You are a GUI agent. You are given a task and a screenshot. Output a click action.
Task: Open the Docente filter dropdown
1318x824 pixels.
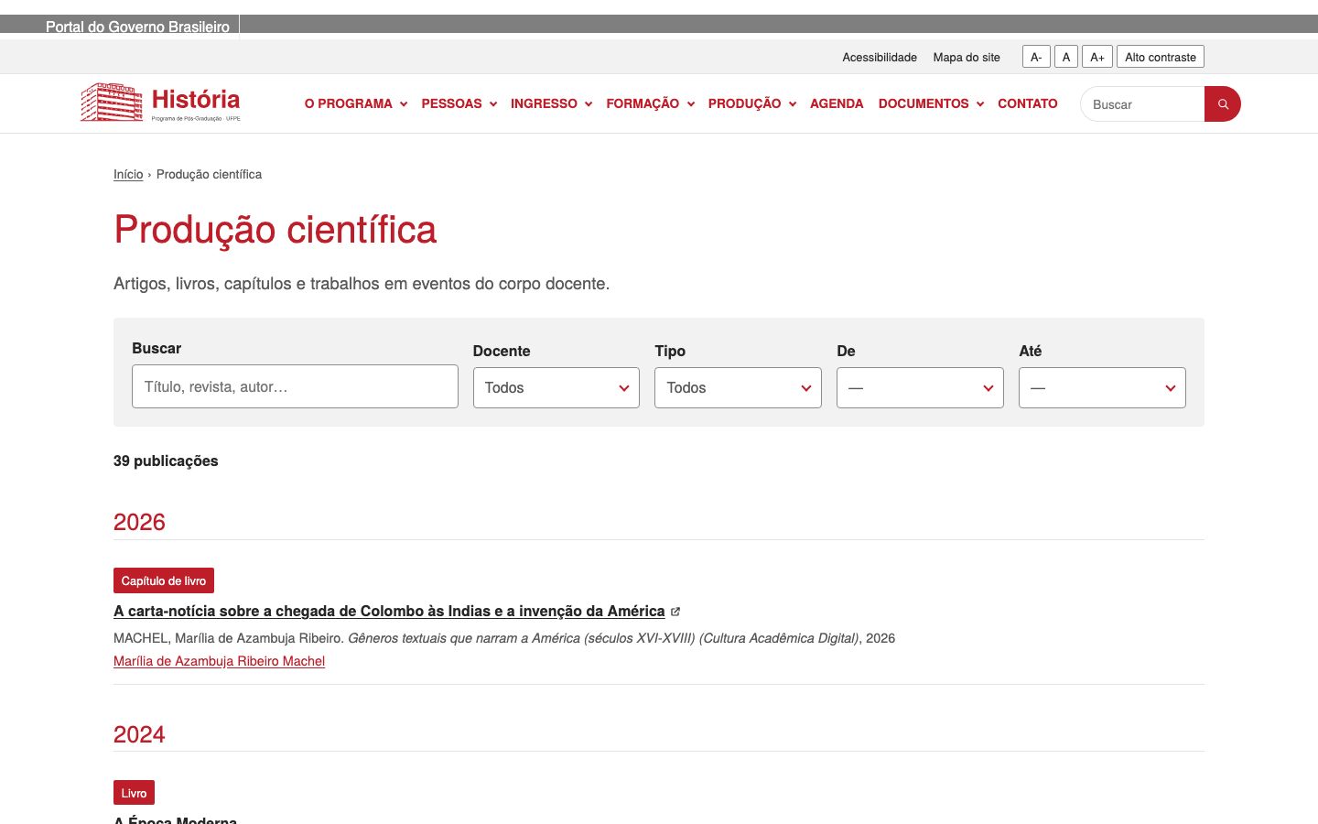(556, 388)
